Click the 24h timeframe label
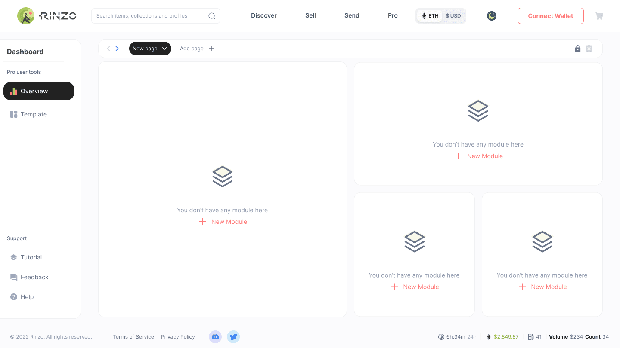Image resolution: width=620 pixels, height=348 pixels. pos(472,337)
